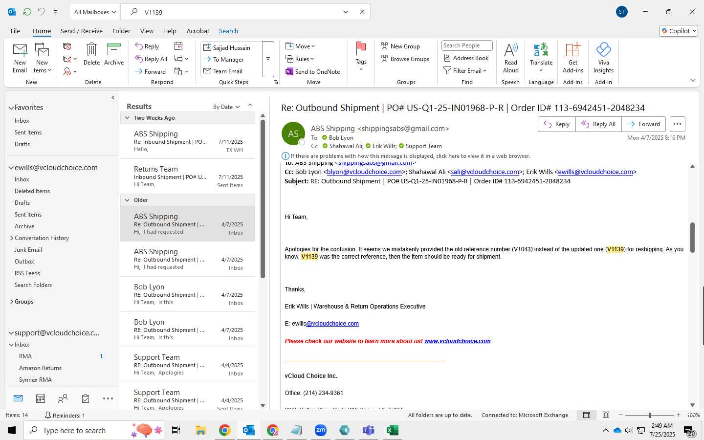Open more message actions ellipsis in reading pane
The width and height of the screenshot is (704, 440).
677,124
